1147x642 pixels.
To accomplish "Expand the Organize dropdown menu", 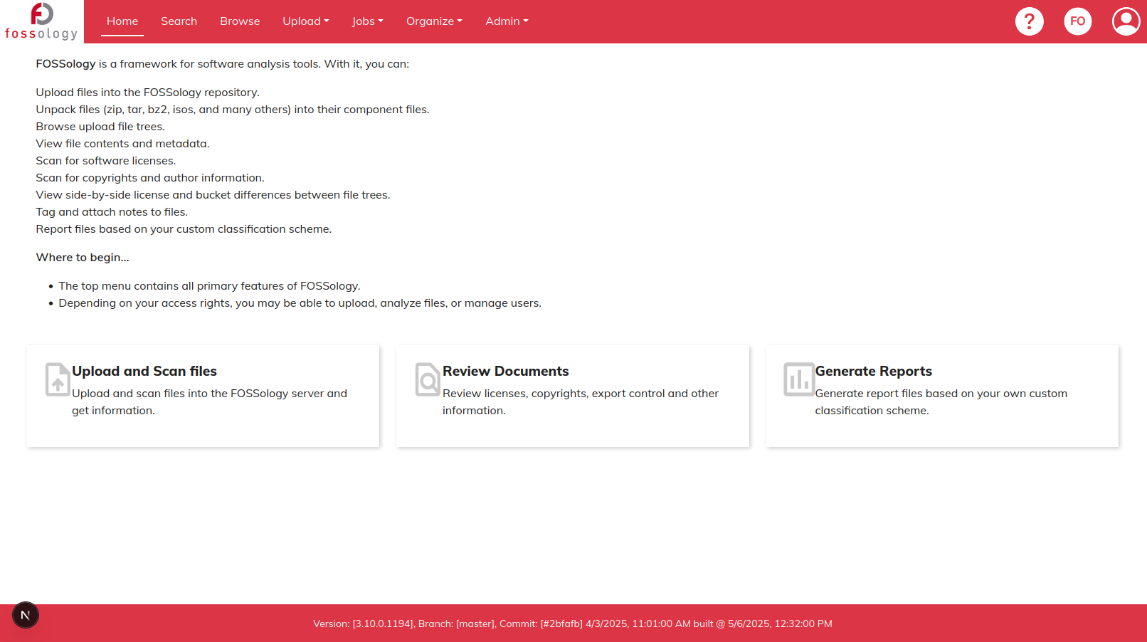I will click(434, 21).
